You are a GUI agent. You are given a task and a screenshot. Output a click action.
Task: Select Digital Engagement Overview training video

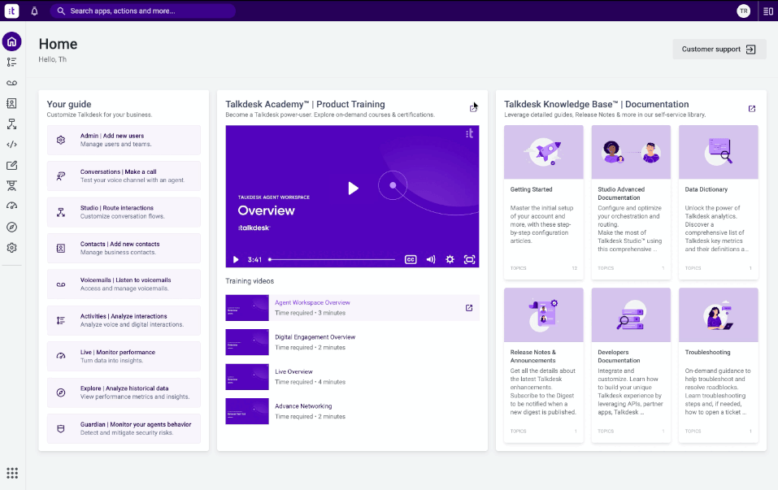pos(352,342)
